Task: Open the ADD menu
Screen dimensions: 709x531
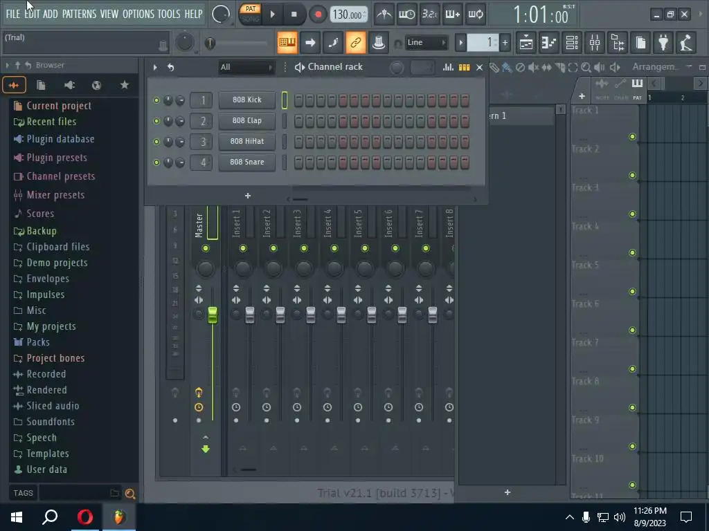Action: tap(50, 14)
